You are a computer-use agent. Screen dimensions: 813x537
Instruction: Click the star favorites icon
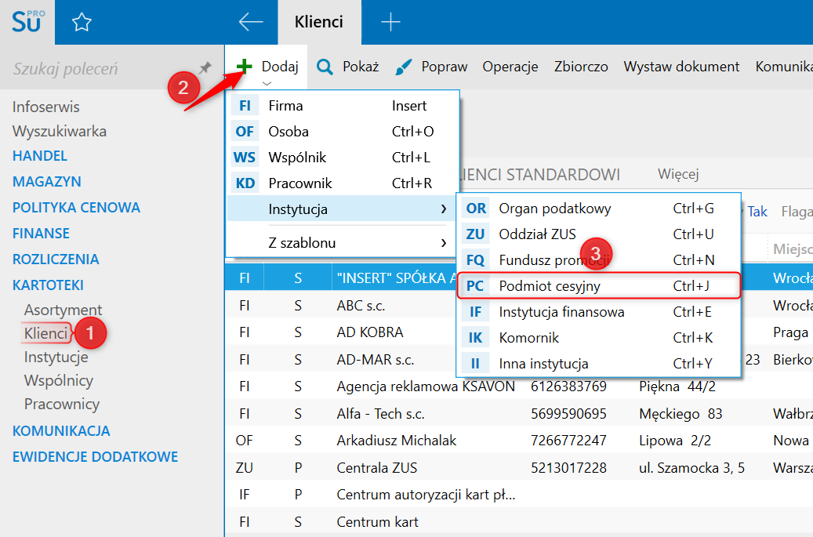pyautogui.click(x=82, y=23)
